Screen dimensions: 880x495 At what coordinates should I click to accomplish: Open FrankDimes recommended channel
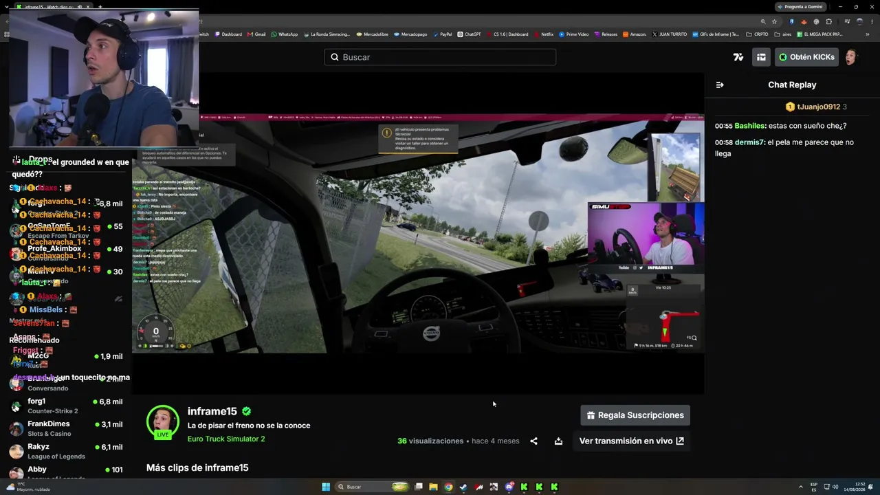66,428
